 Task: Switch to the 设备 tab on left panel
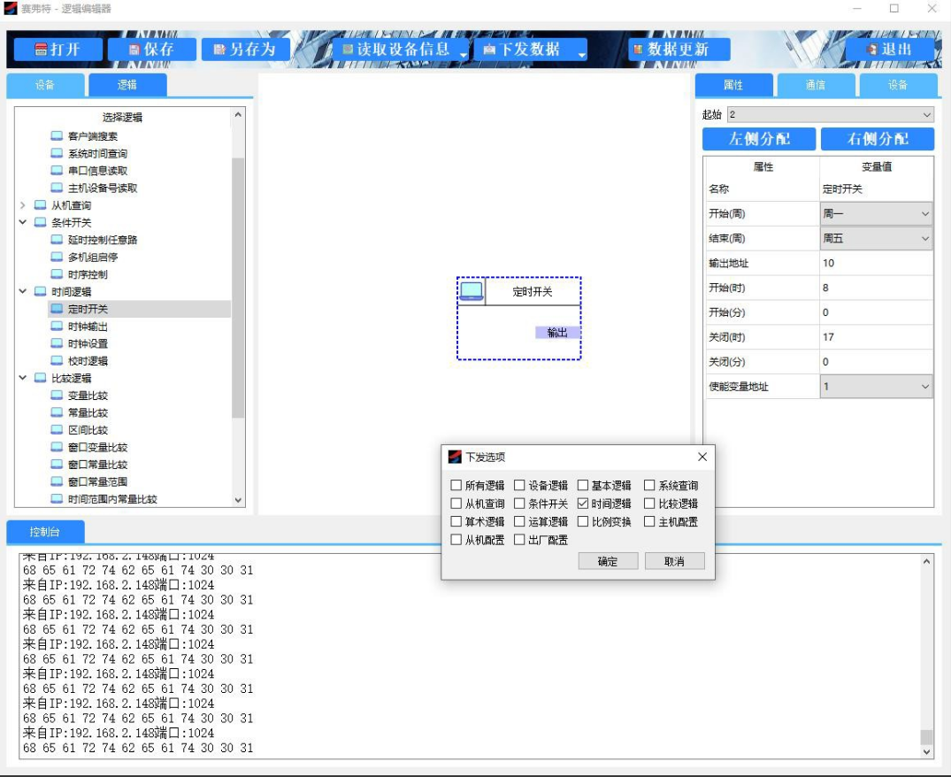coord(45,85)
